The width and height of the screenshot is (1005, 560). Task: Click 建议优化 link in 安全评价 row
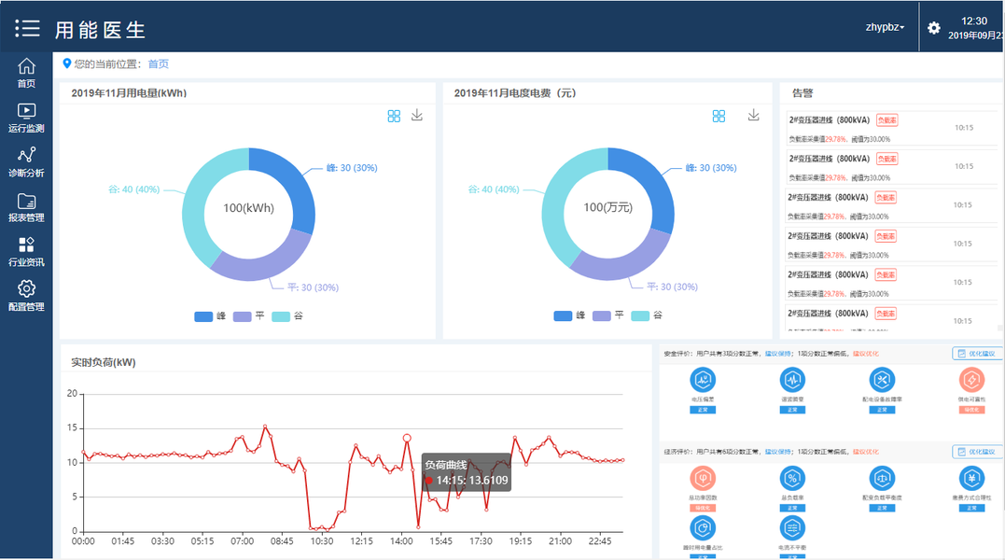pos(865,354)
